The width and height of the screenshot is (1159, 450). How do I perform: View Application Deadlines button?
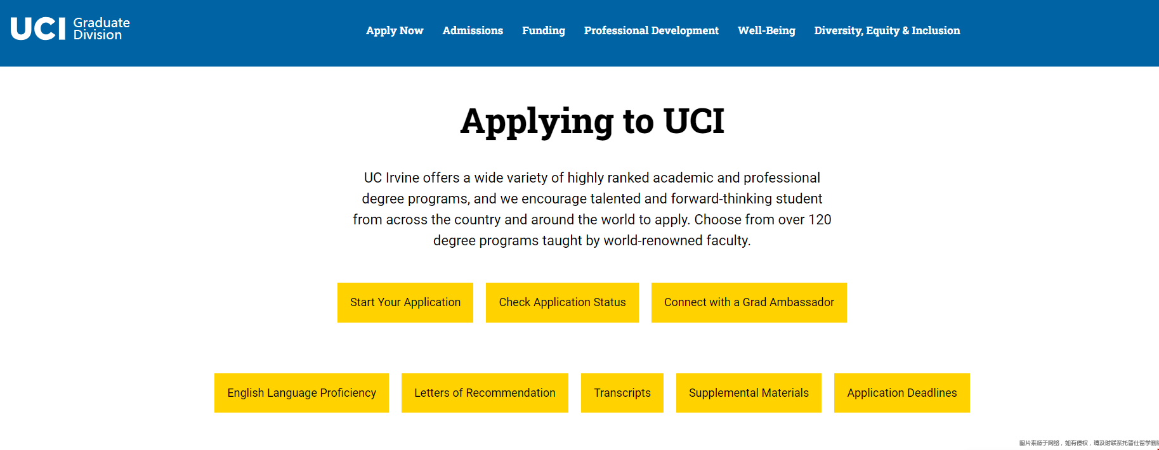pos(902,393)
